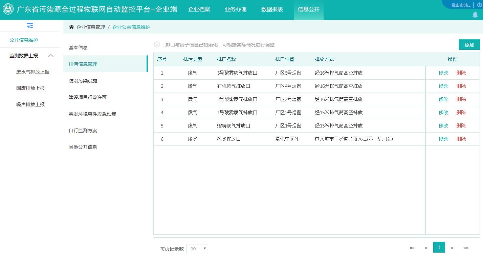Screen dimensions: 483x257
Task: Open 噪声排放上报 in the sidebar
Action: [30, 104]
